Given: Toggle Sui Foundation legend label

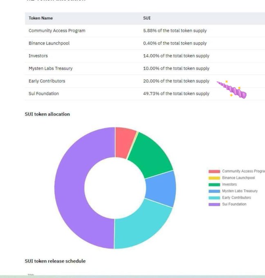Looking at the screenshot, I should 234,204.
